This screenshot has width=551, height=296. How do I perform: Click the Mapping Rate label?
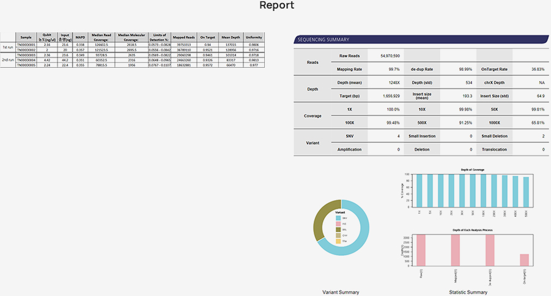click(x=349, y=69)
